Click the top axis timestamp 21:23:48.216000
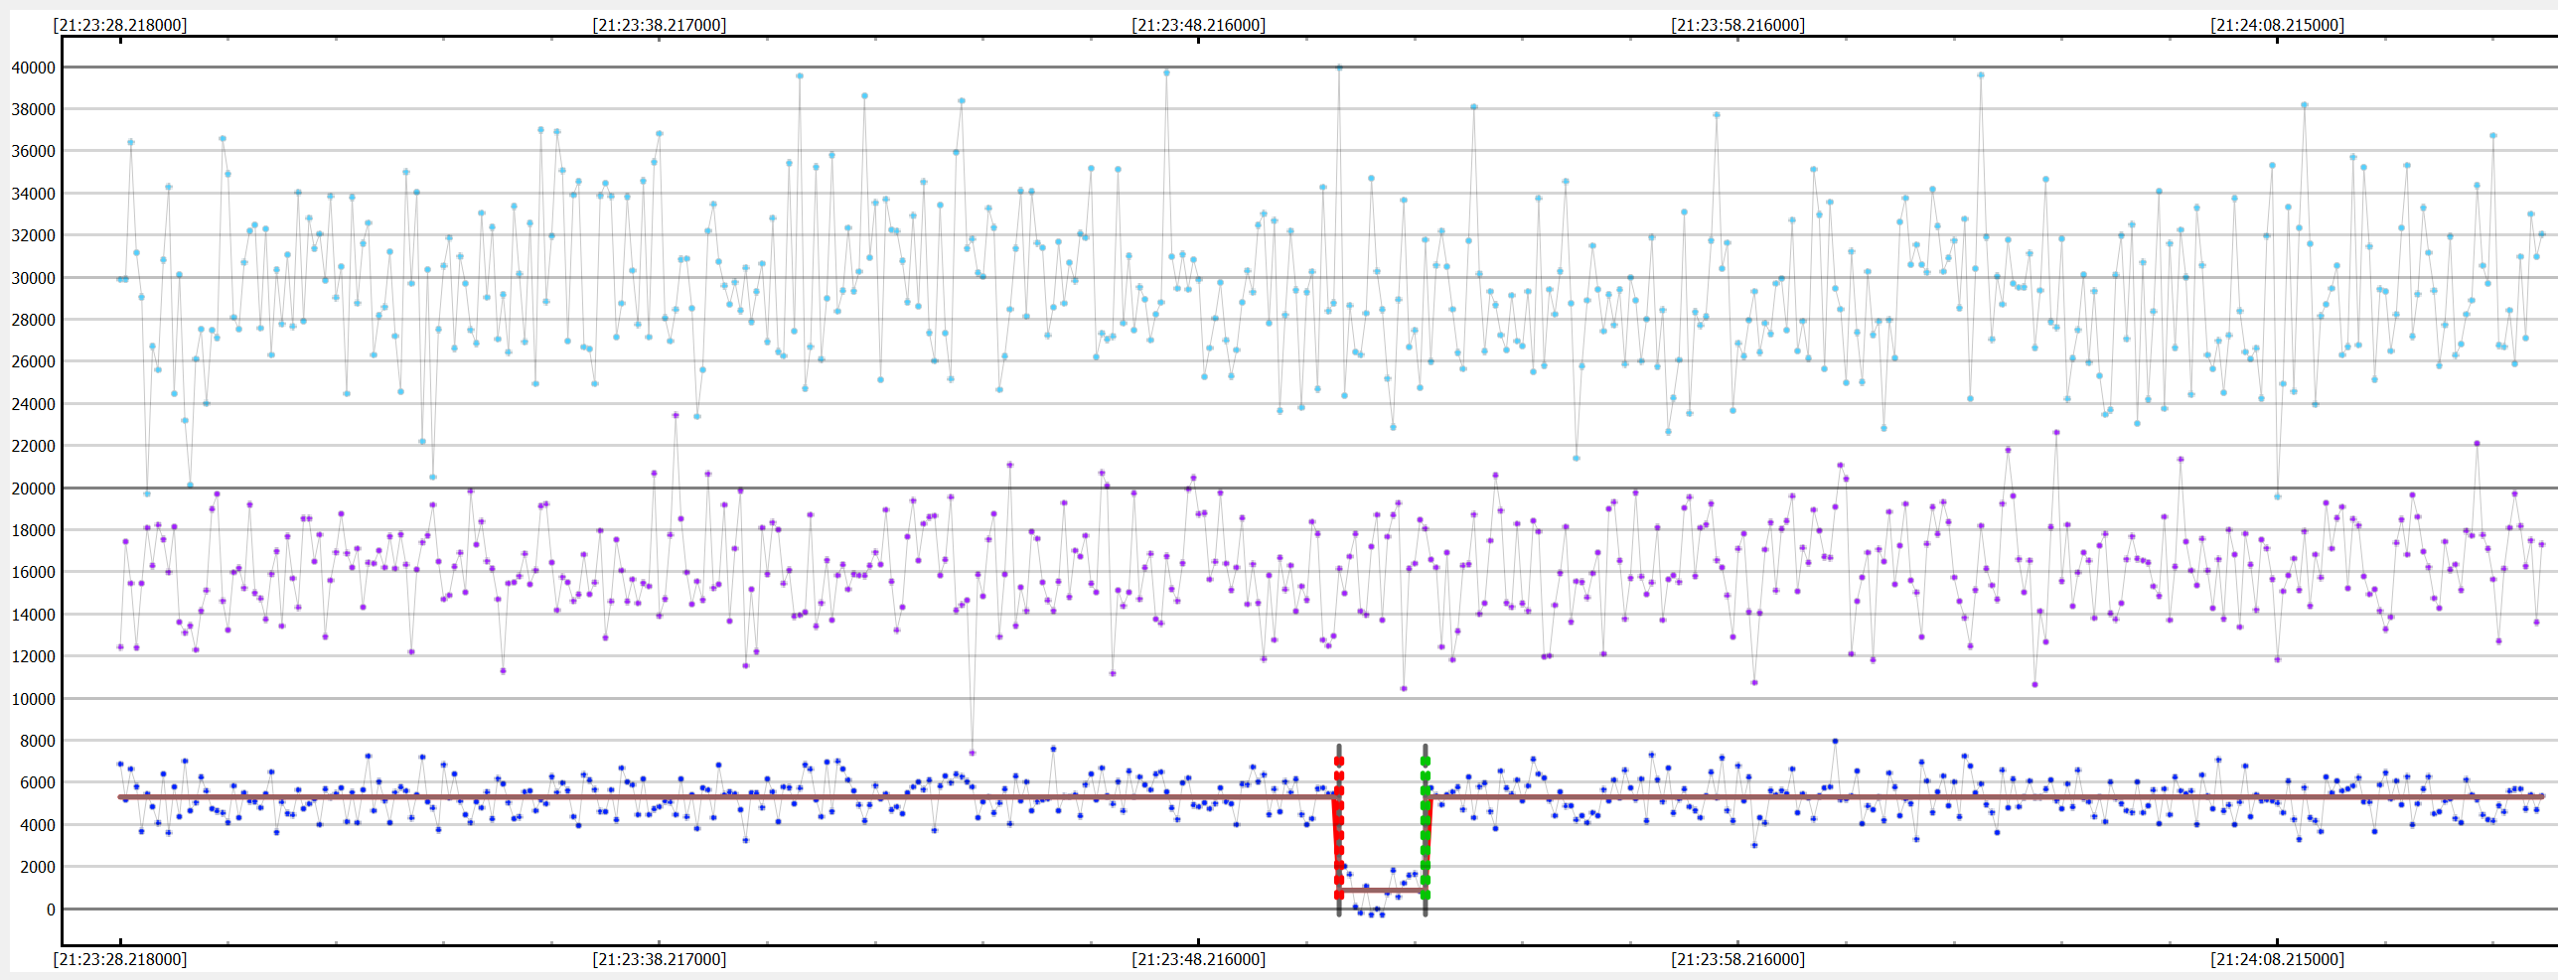Image resolution: width=2558 pixels, height=980 pixels. click(x=1199, y=25)
